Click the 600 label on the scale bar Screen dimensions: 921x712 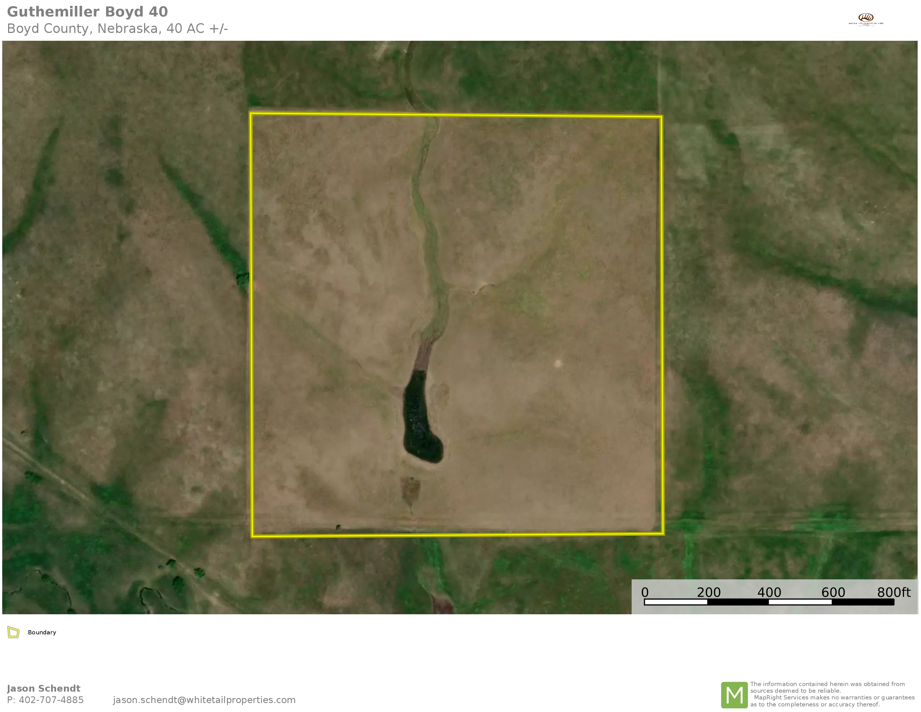tap(833, 592)
